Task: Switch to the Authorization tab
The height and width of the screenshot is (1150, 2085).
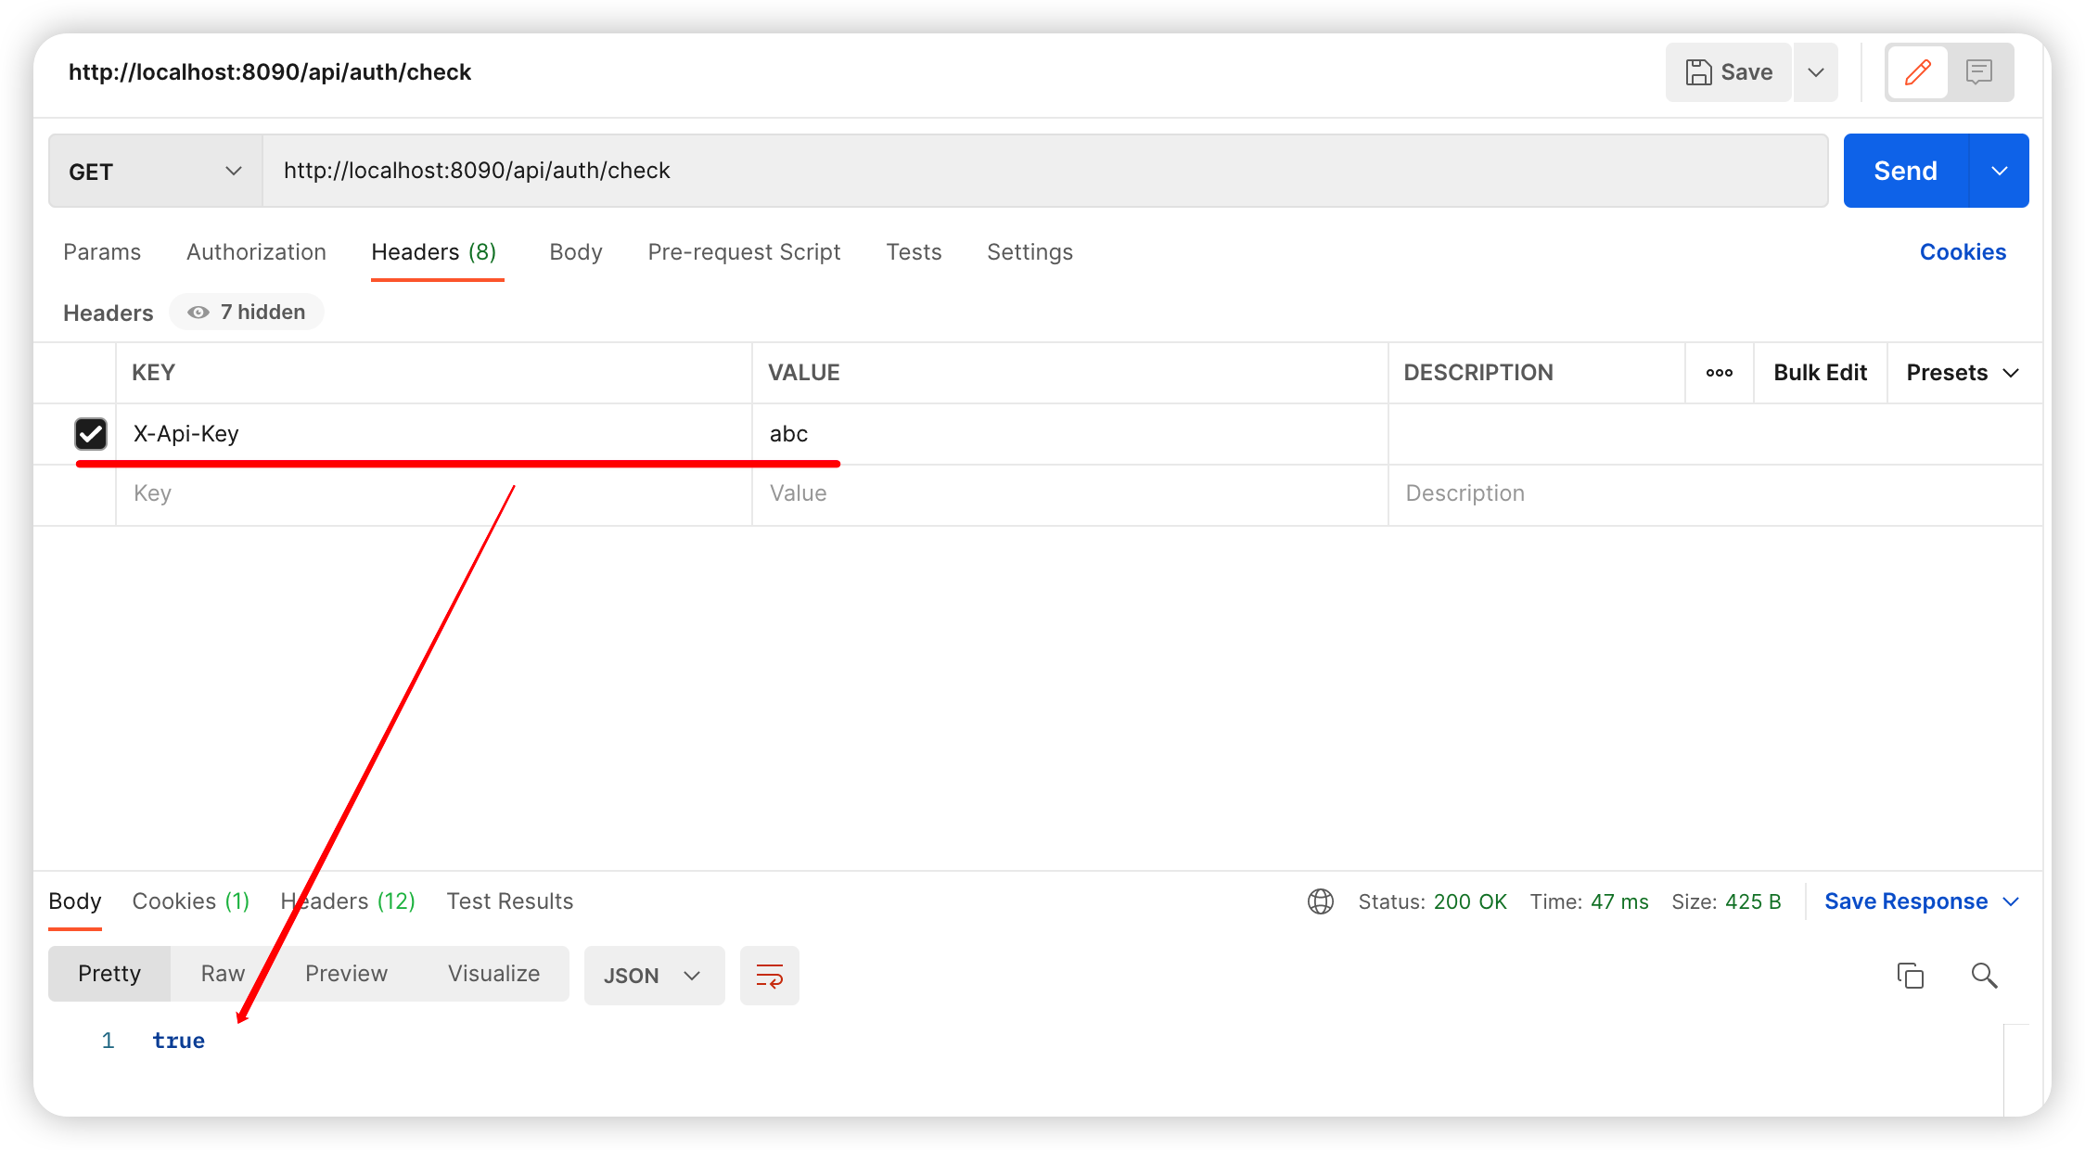Action: pyautogui.click(x=256, y=252)
